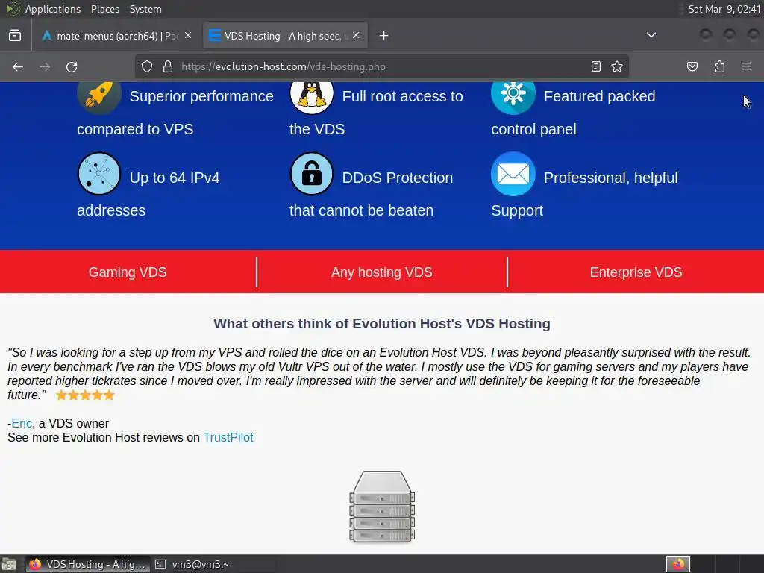This screenshot has width=764, height=573.
Task: Reload the current page
Action: [x=72, y=66]
